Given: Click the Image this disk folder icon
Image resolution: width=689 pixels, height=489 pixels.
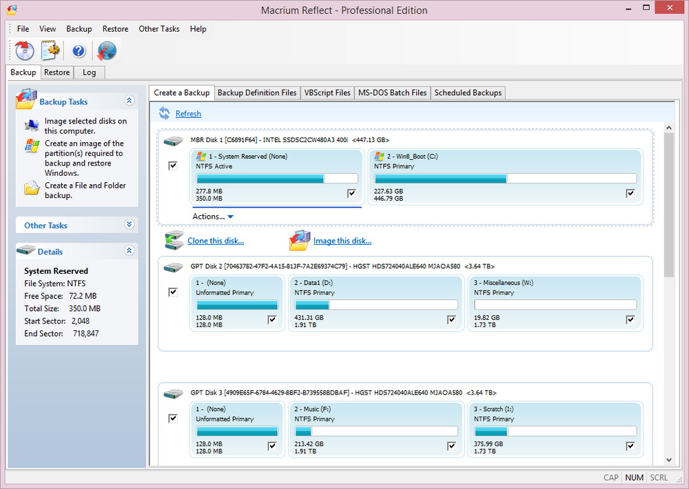Looking at the screenshot, I should coord(300,240).
